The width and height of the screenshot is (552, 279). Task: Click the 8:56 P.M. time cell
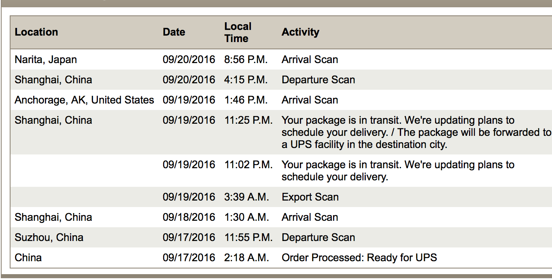click(246, 60)
